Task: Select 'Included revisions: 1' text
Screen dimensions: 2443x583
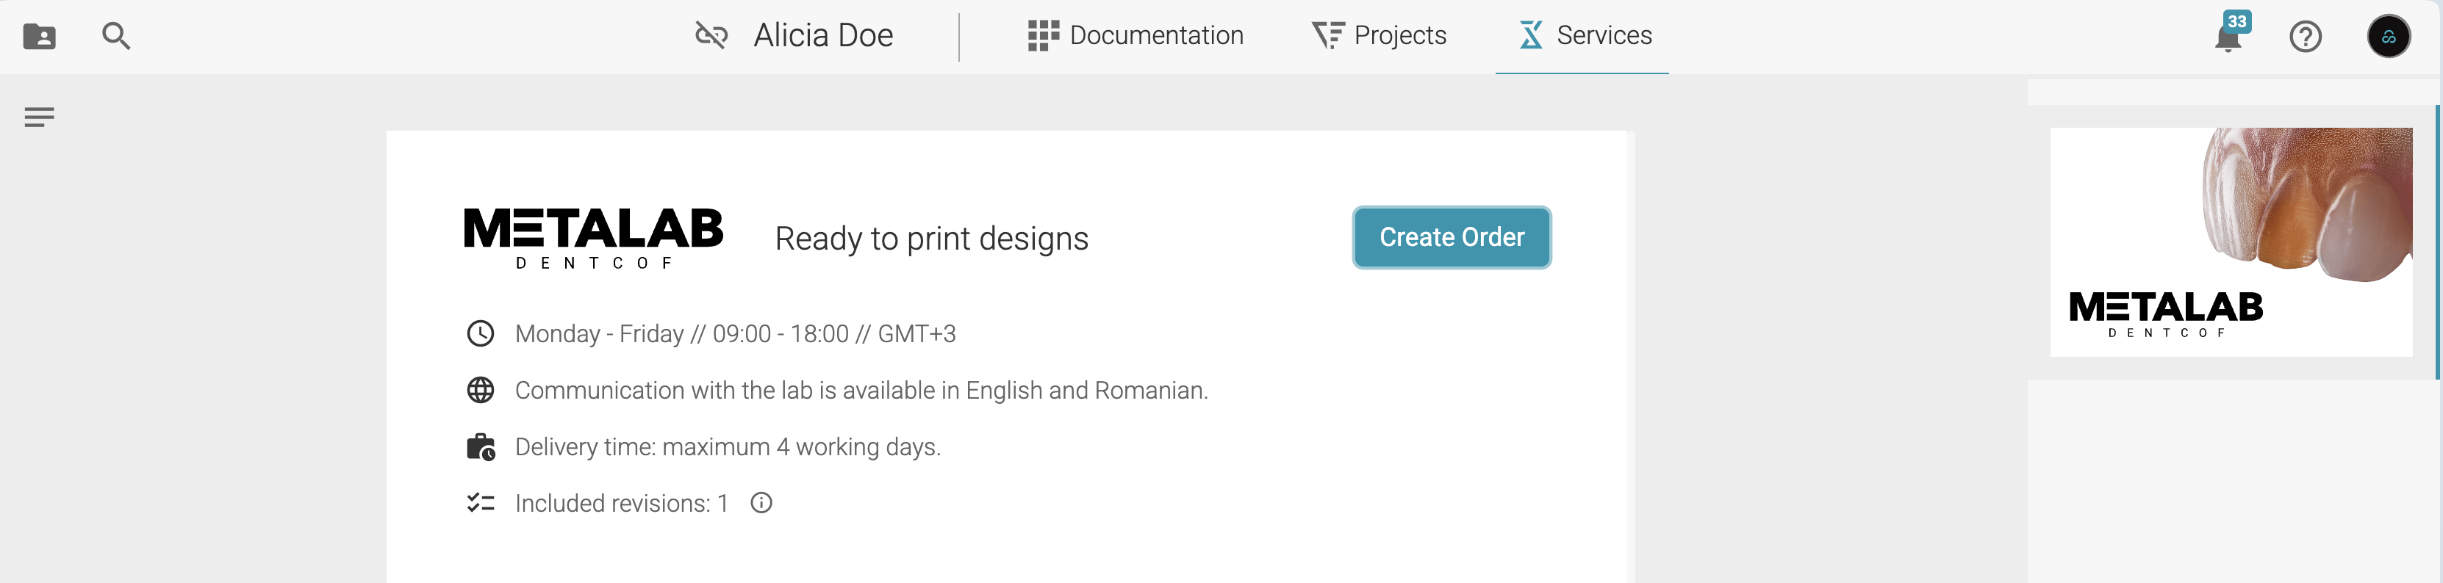Action: [621, 504]
